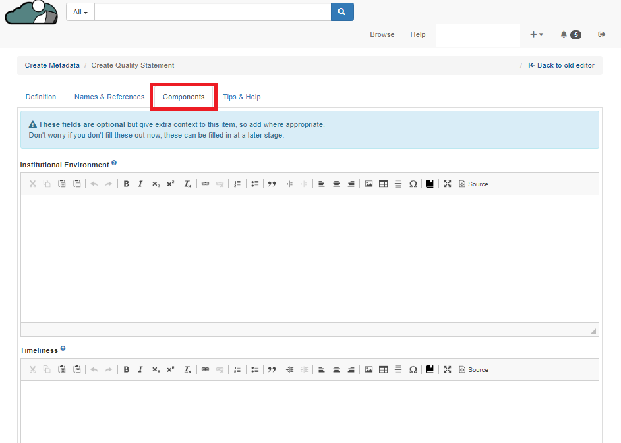Switch to the Names & References tab

[x=109, y=97]
